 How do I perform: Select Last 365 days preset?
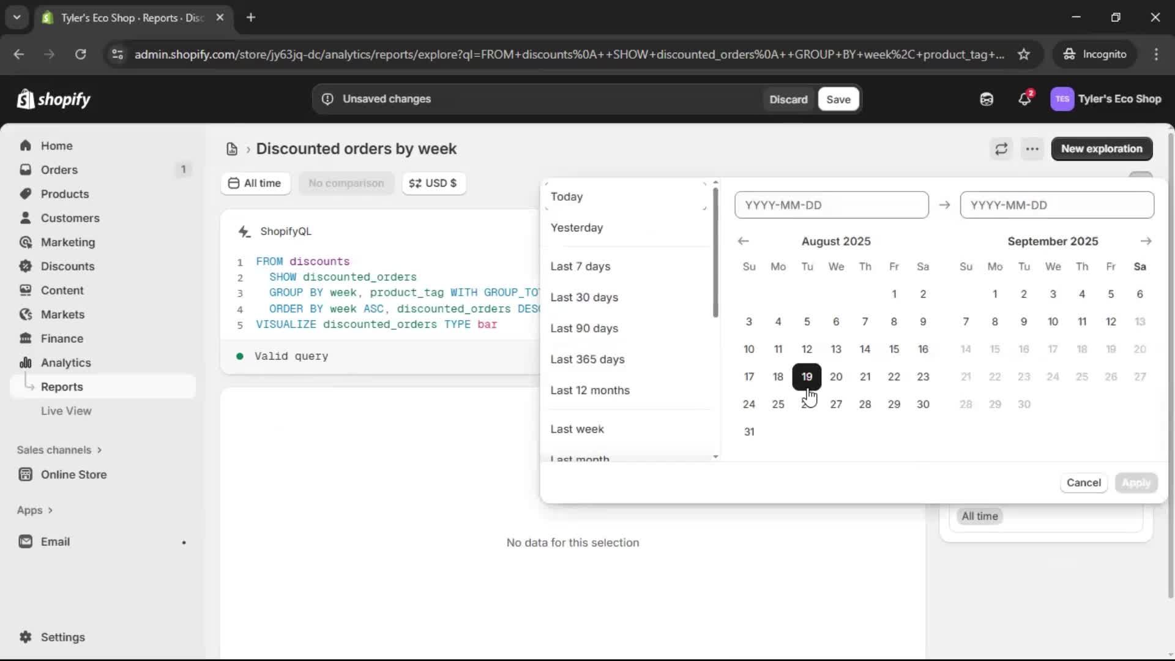[626, 359]
